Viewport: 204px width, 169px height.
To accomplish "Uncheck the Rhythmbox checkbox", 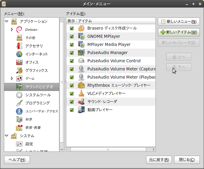I will (x=72, y=86).
